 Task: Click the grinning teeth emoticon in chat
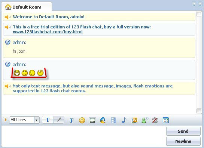(17, 73)
